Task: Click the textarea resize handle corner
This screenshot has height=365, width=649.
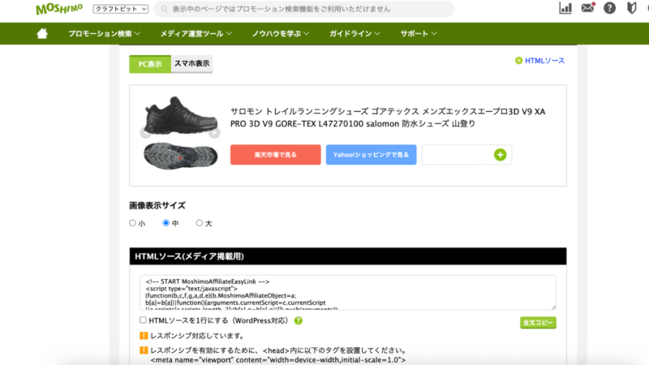Action: point(553,307)
